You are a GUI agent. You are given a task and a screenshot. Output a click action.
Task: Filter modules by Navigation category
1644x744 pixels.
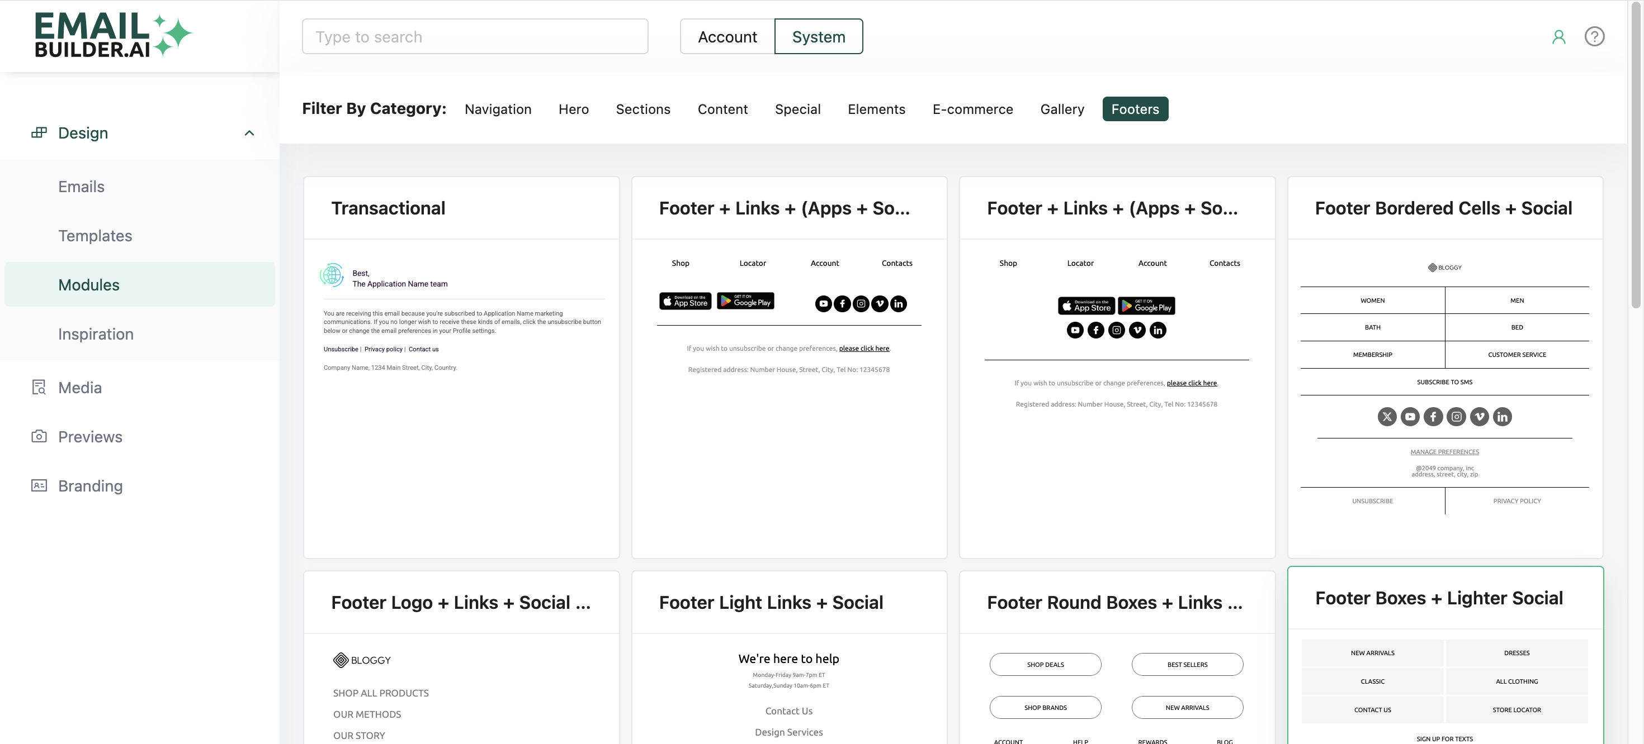click(x=498, y=109)
